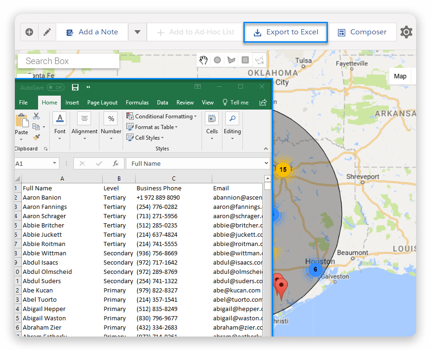Image resolution: width=431 pixels, height=350 pixels.
Task: Select the hand pan map tool
Action: [x=203, y=60]
